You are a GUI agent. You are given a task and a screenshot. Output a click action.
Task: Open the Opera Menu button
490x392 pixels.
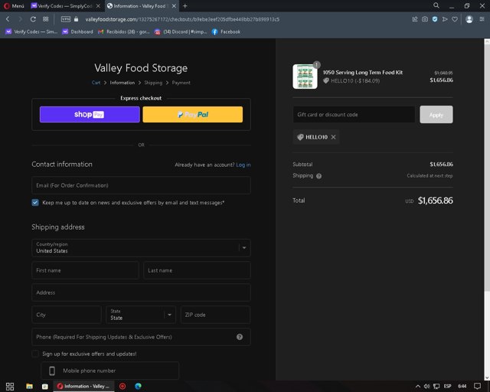(x=14, y=5)
